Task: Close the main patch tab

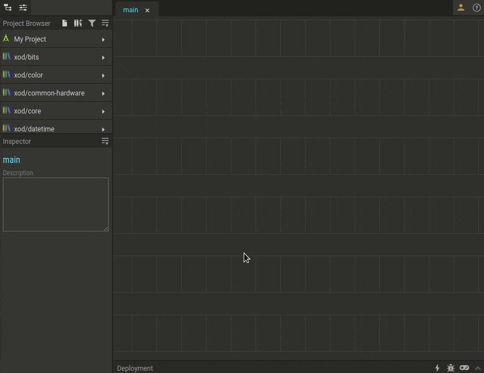Action: (x=147, y=10)
